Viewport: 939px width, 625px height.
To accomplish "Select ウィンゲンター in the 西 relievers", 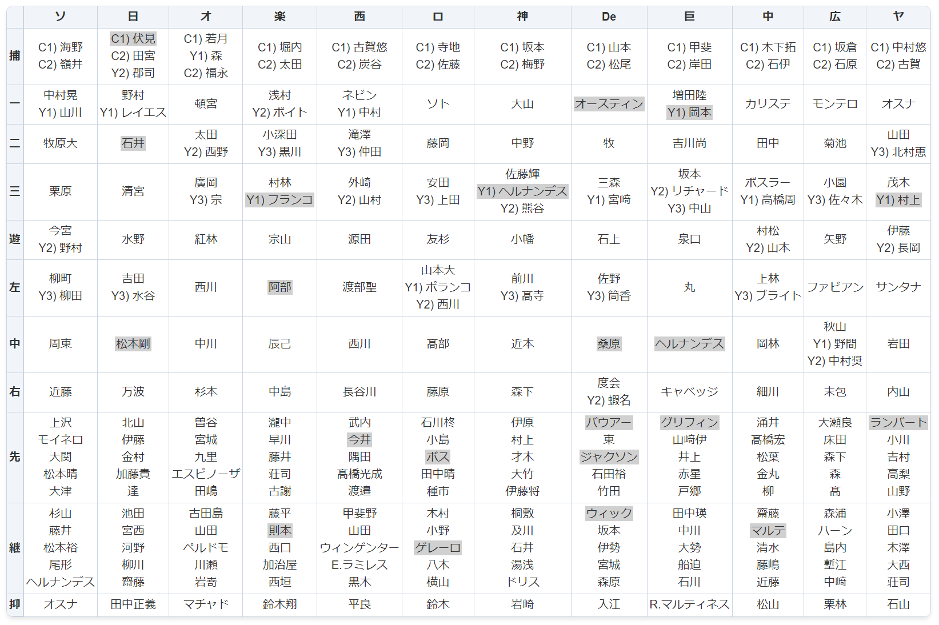I will [359, 548].
